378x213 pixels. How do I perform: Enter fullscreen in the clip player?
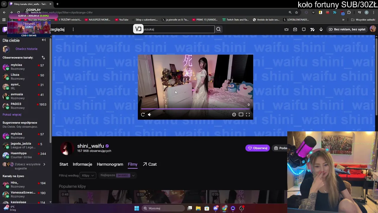click(248, 114)
